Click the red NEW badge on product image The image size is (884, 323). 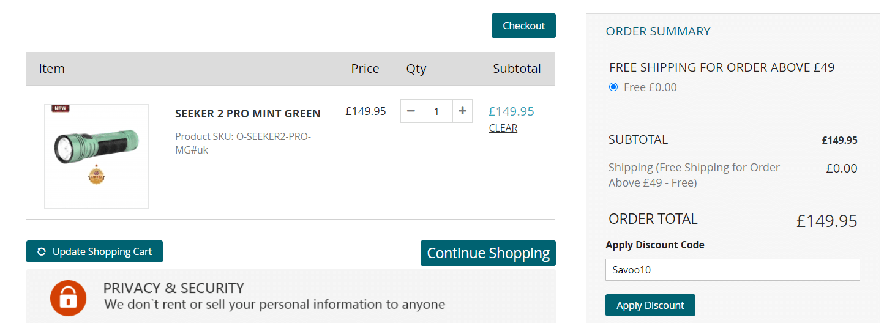tap(60, 108)
